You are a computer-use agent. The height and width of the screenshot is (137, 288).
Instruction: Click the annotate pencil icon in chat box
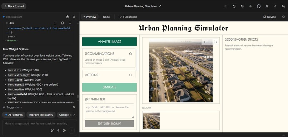[52, 131]
